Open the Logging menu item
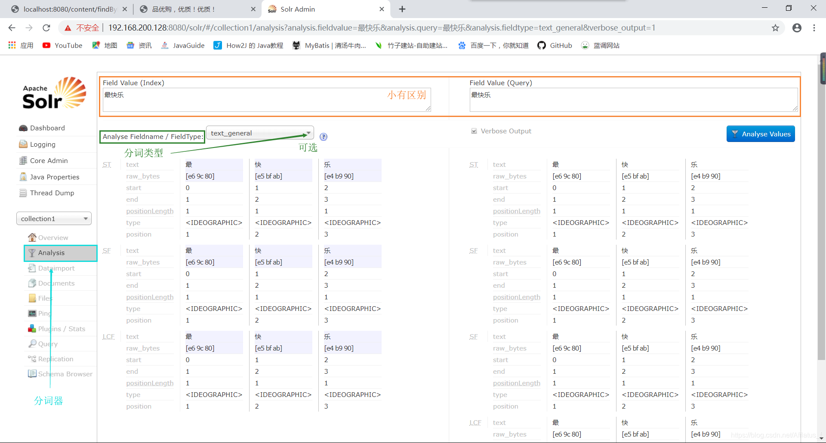The width and height of the screenshot is (826, 443). pos(43,145)
